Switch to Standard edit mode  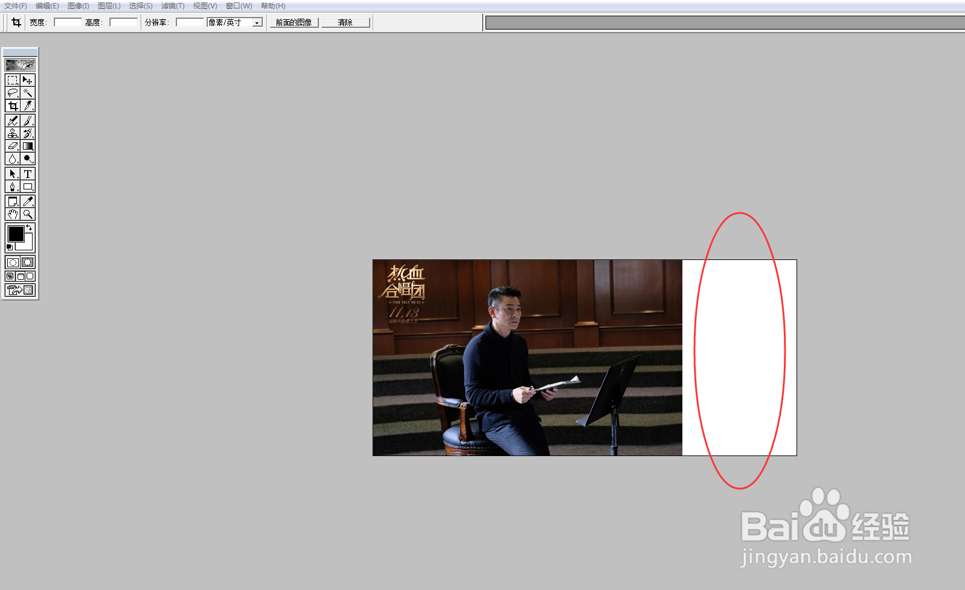pyautogui.click(x=13, y=262)
